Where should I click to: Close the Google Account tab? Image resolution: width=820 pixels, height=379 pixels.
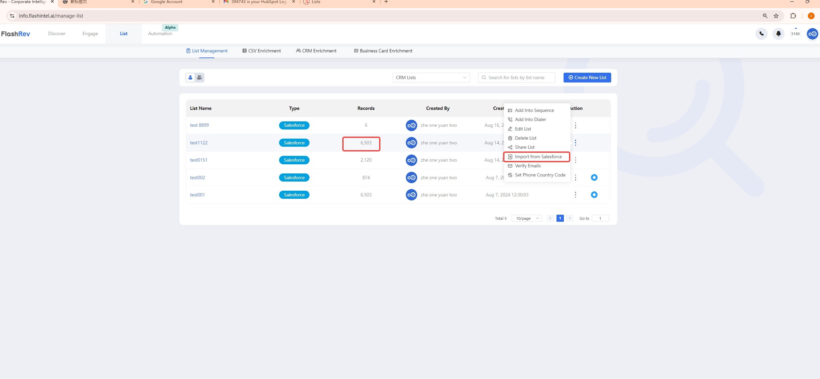pyautogui.click(x=213, y=2)
